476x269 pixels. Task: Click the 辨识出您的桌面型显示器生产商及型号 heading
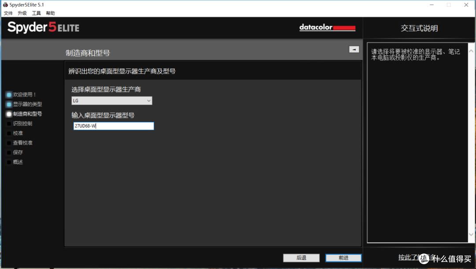point(122,71)
